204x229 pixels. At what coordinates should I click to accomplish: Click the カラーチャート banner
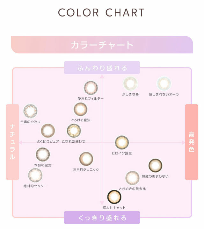[x=102, y=45]
